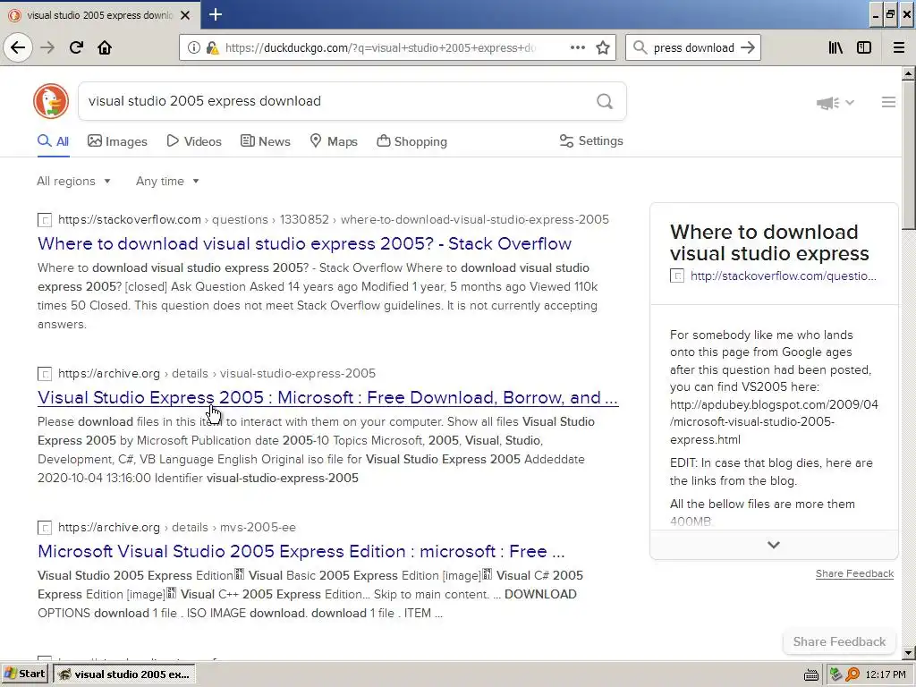Switch to the Shopping tab
The image size is (916, 687).
[x=411, y=141]
